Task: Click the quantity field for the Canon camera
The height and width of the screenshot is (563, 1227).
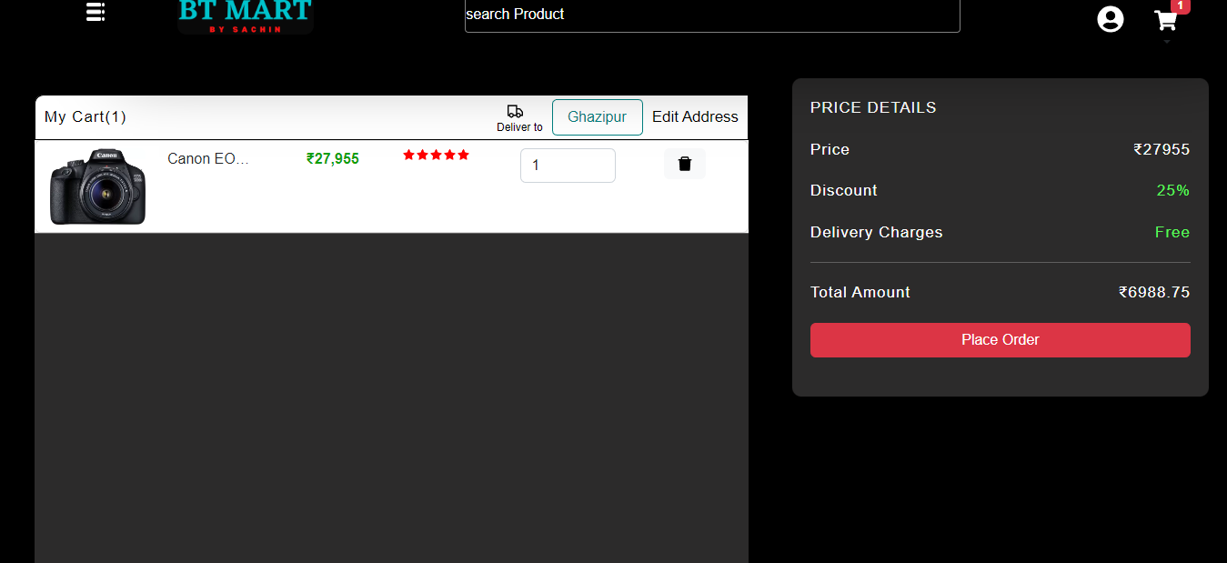Action: [568, 165]
